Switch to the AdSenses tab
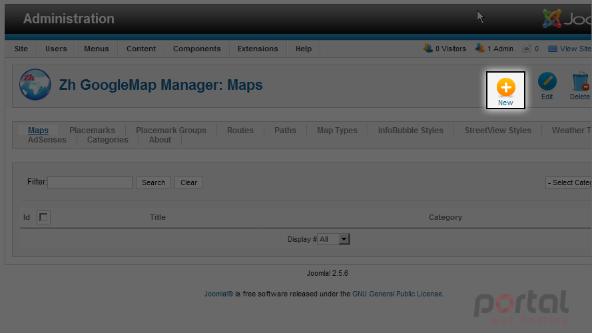The width and height of the screenshot is (592, 333). coord(47,140)
